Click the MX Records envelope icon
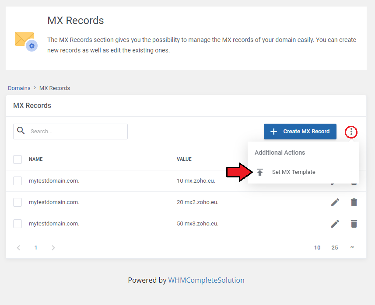Viewport: 375px width, 305px height. pos(26,42)
